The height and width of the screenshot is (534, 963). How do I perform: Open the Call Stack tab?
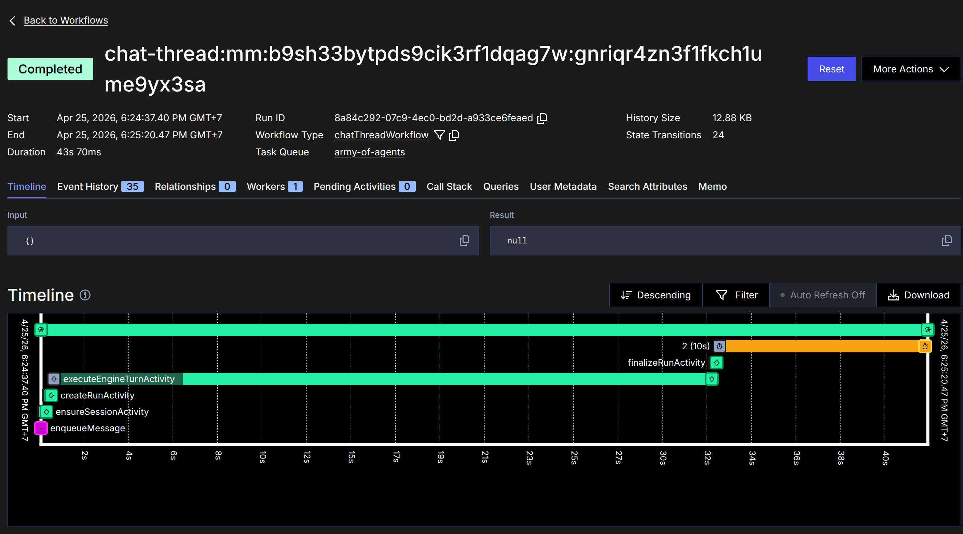pyautogui.click(x=449, y=186)
